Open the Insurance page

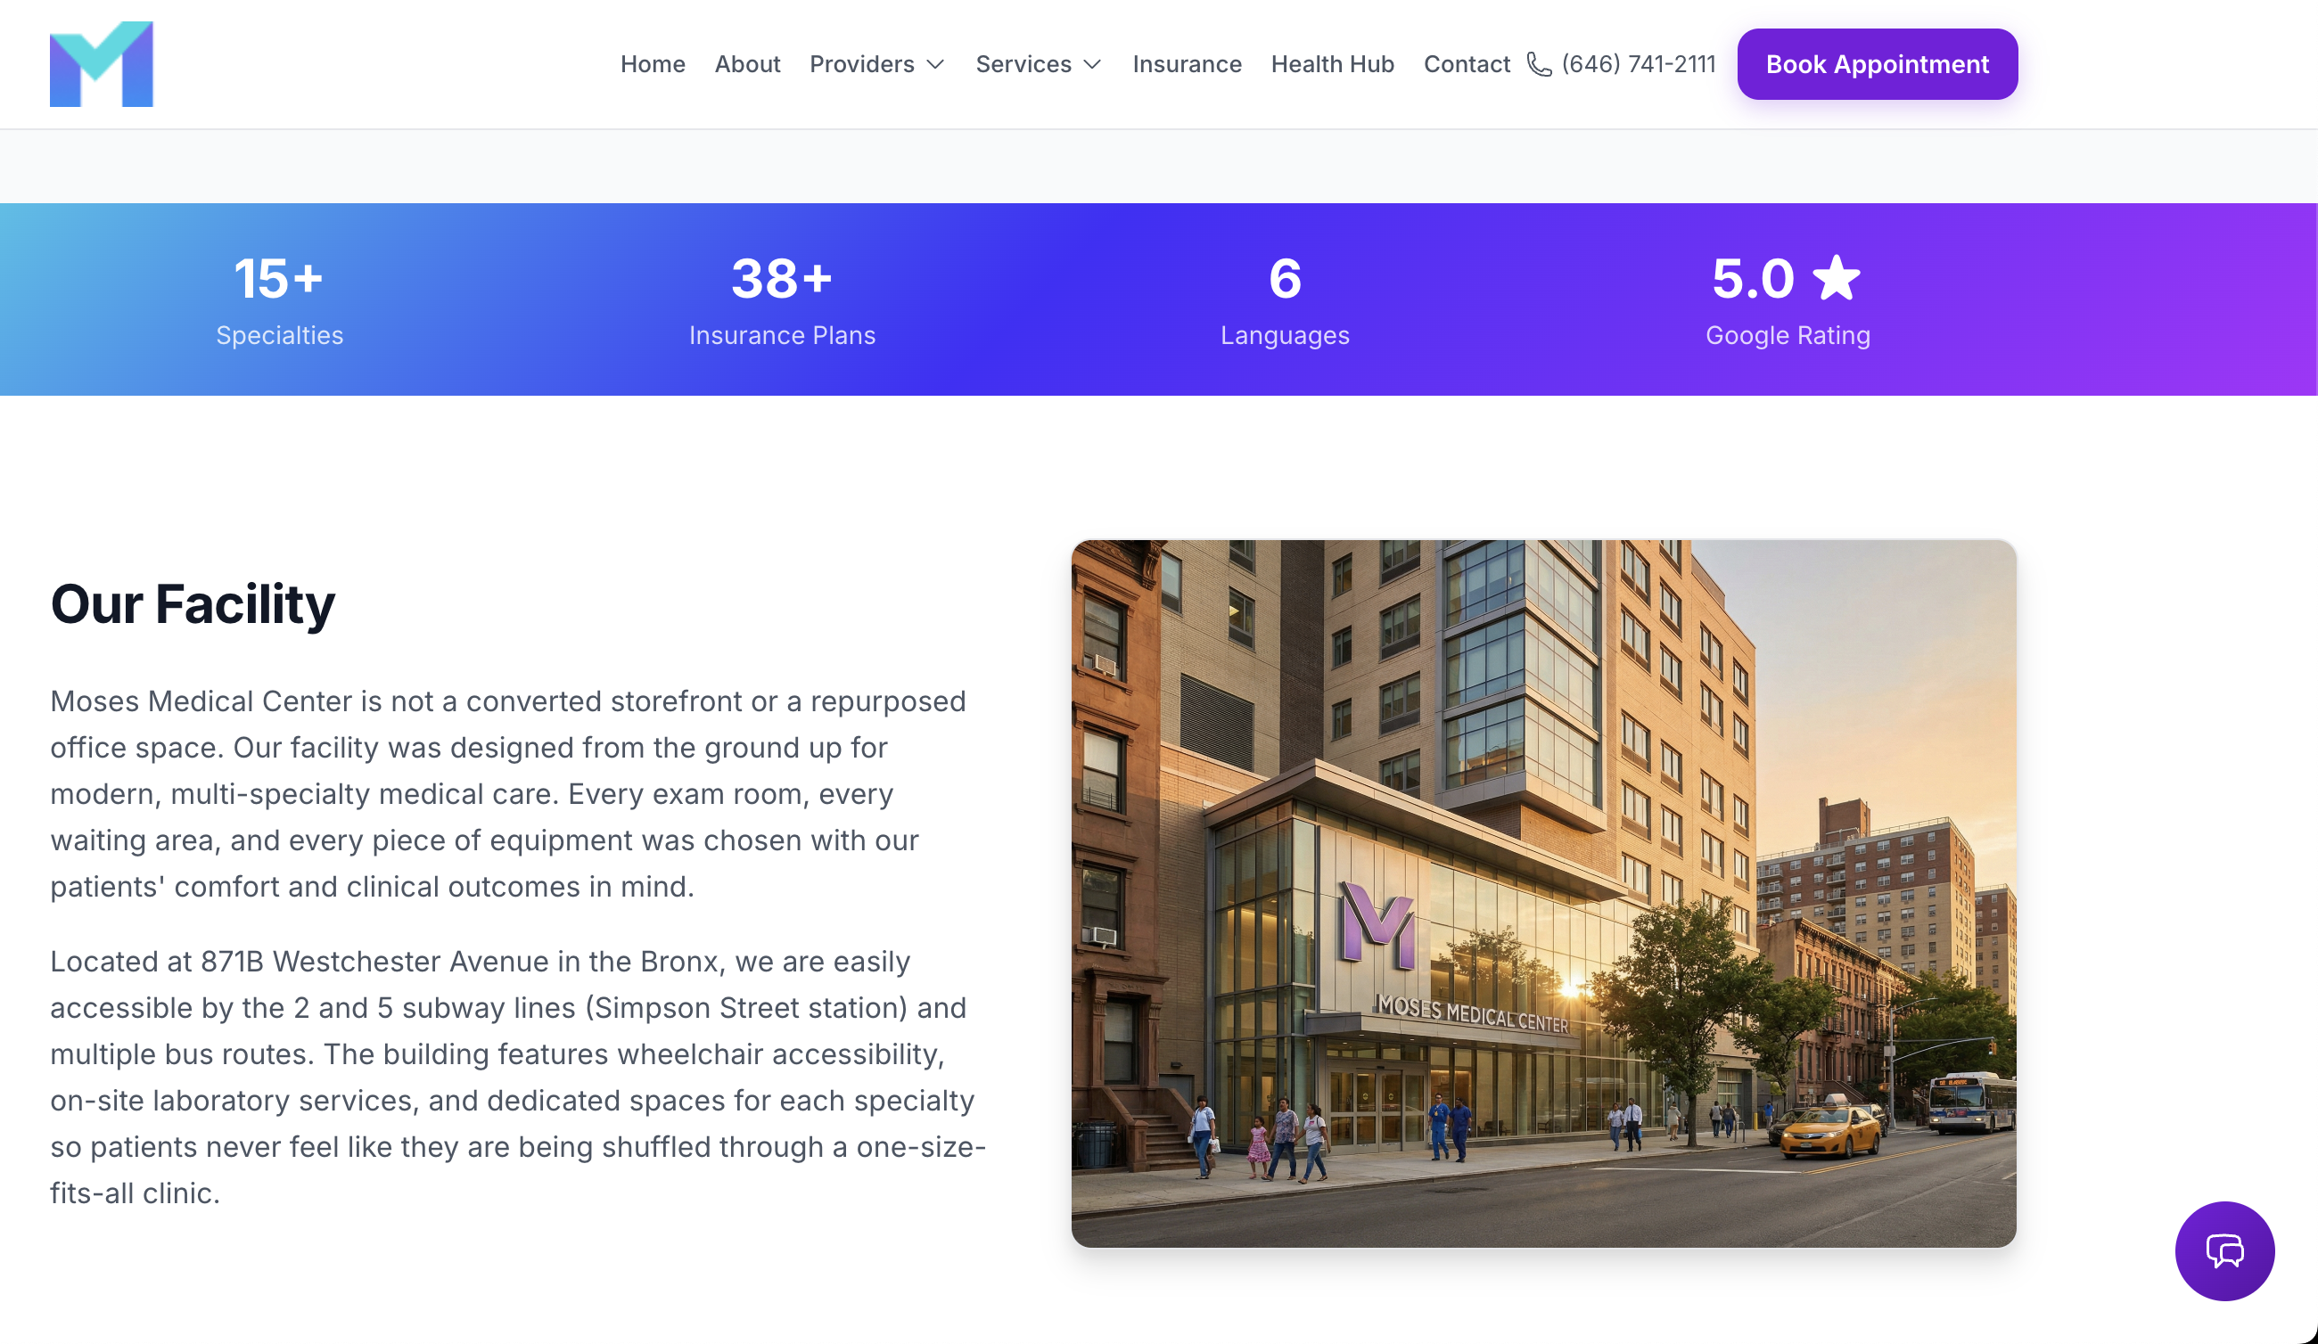coord(1187,64)
